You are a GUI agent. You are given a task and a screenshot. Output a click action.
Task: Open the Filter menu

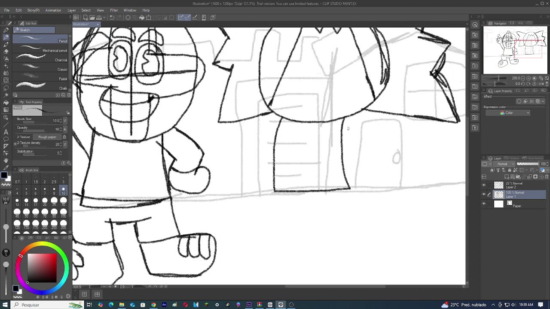pyautogui.click(x=114, y=10)
